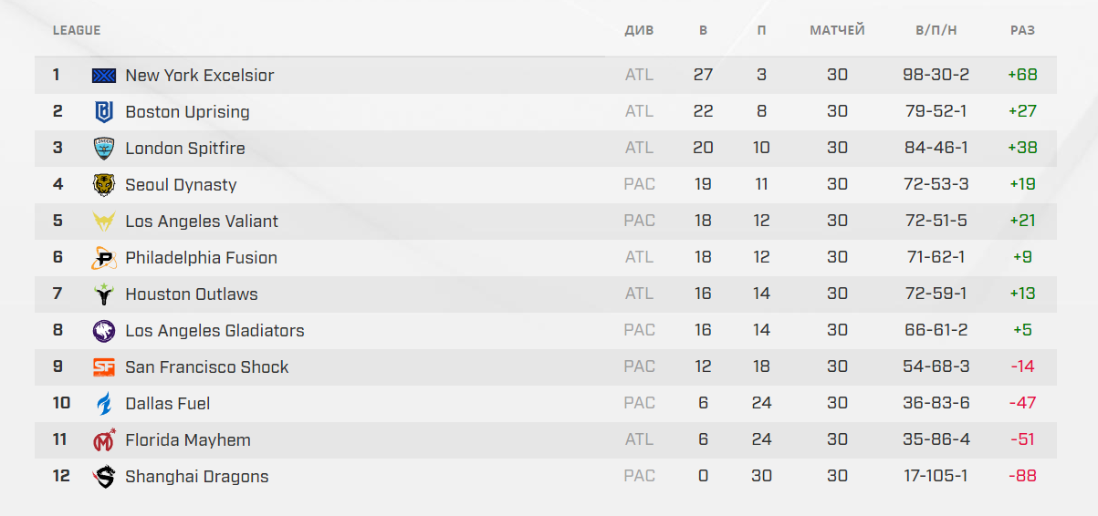Click the Shanghai Dragons logo
1098x516 pixels.
[104, 477]
